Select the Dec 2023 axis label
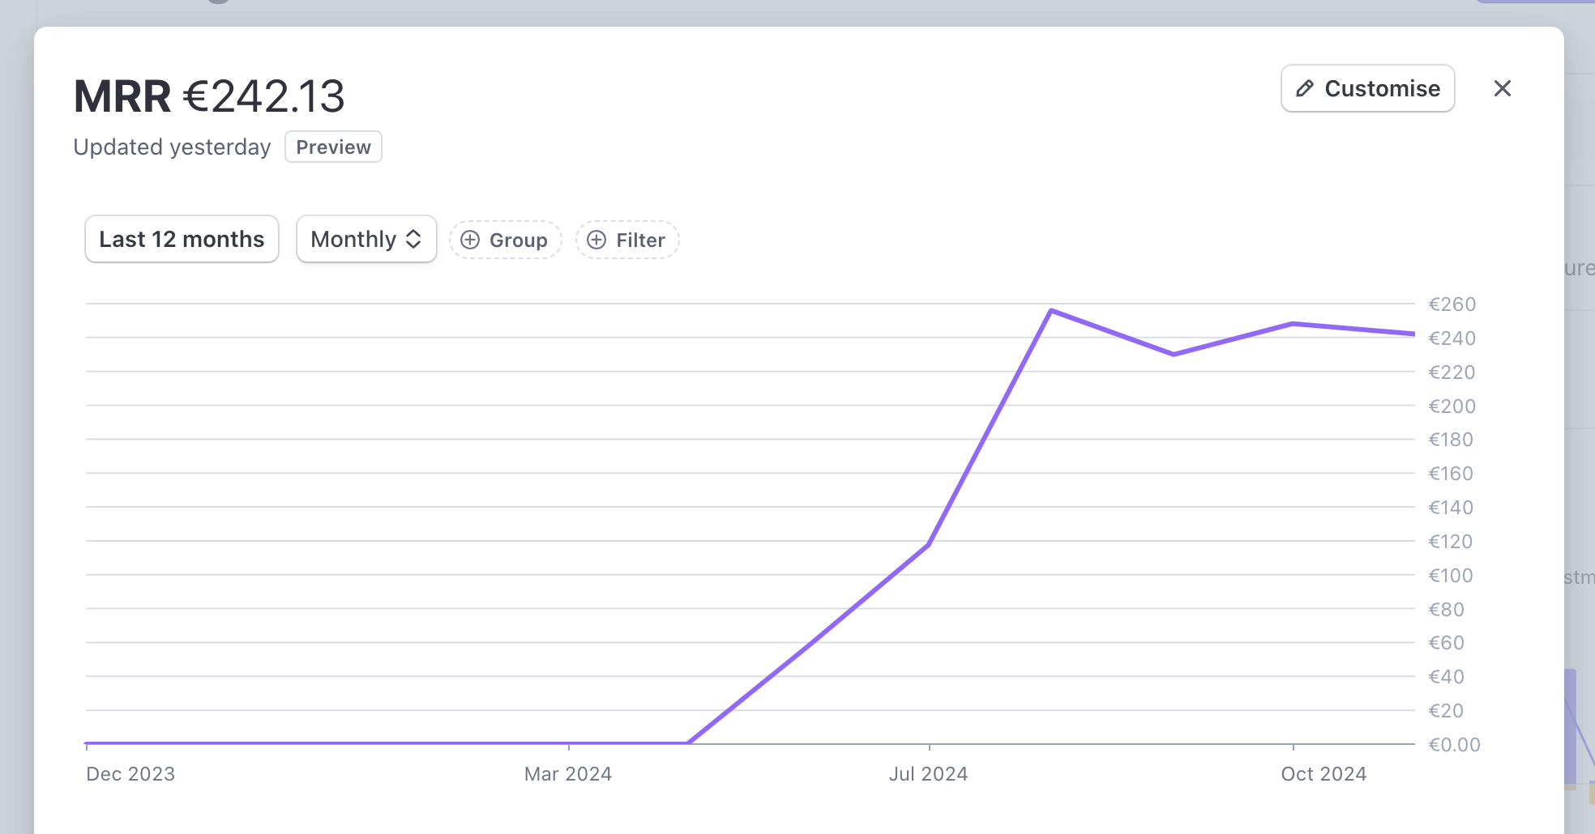The width and height of the screenshot is (1595, 834). (130, 774)
